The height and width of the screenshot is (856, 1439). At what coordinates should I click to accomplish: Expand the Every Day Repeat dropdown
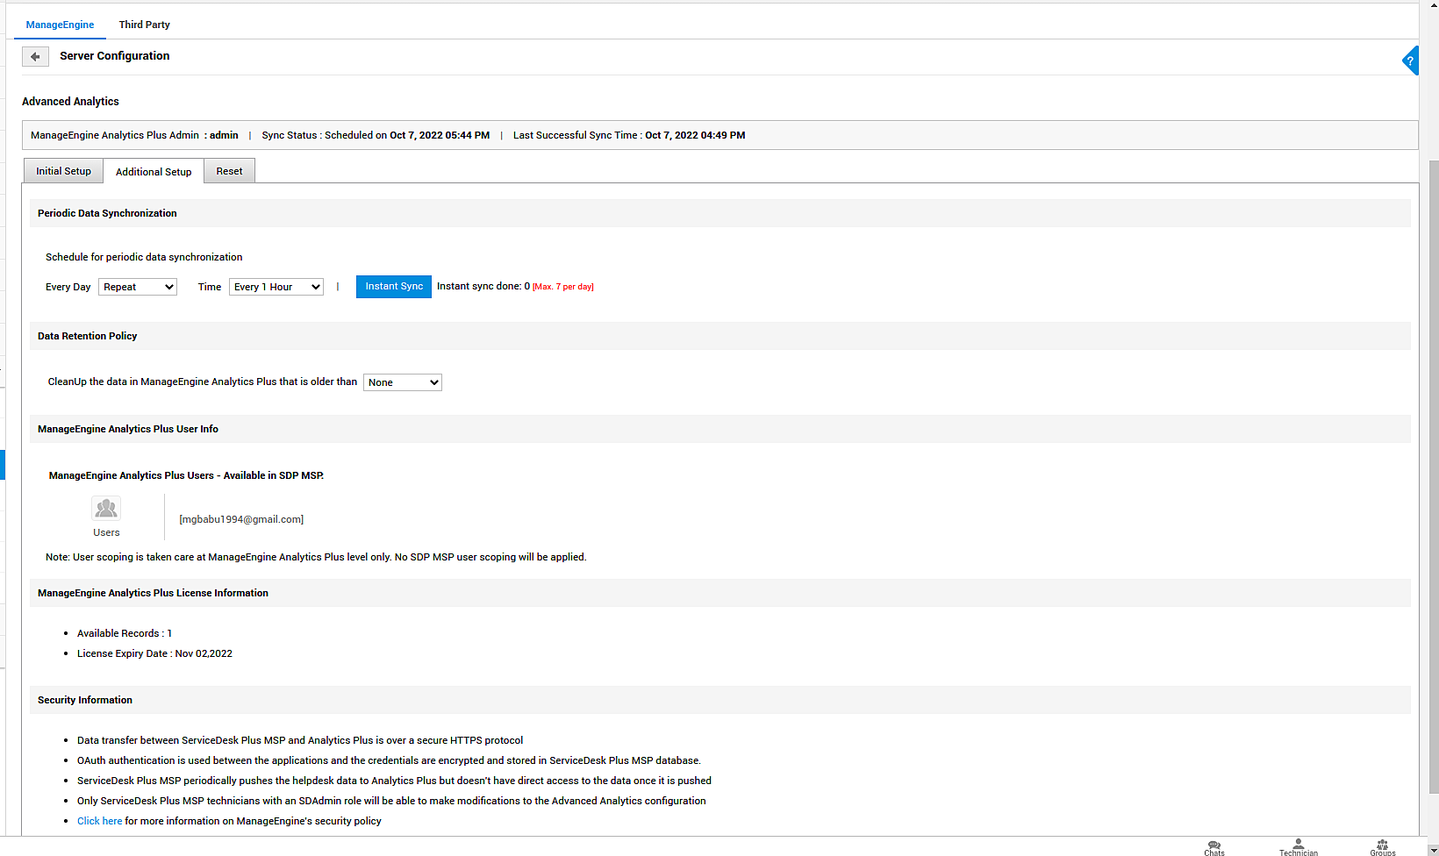point(138,287)
